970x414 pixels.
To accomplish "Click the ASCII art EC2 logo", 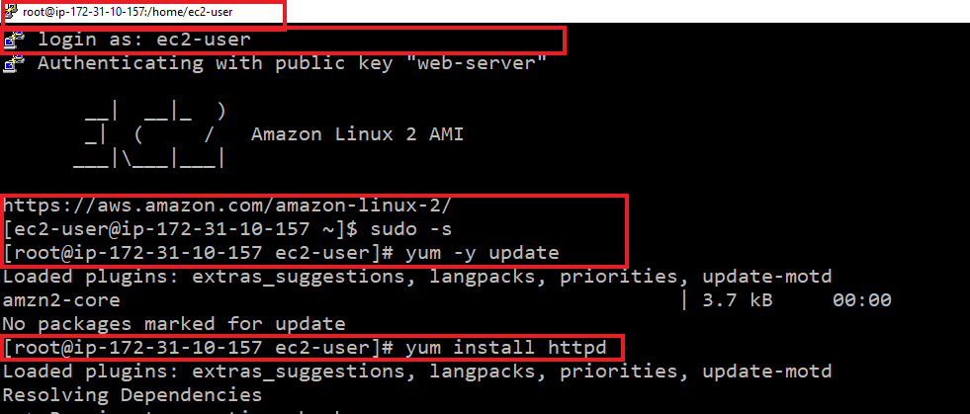I will tap(149, 134).
